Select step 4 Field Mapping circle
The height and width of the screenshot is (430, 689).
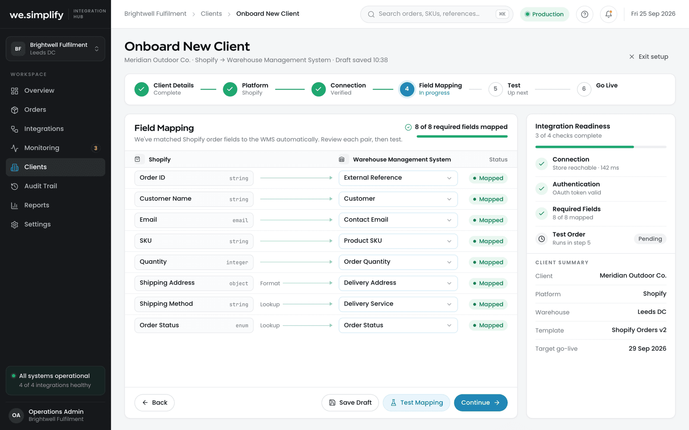[x=407, y=89]
